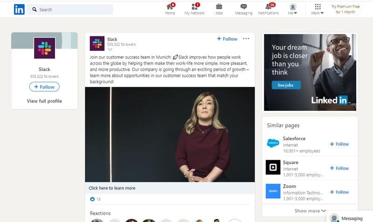Click '10,001+ employees' under Salesforce
Image resolution: width=373 pixels, height=222 pixels.
pyautogui.click(x=302, y=151)
